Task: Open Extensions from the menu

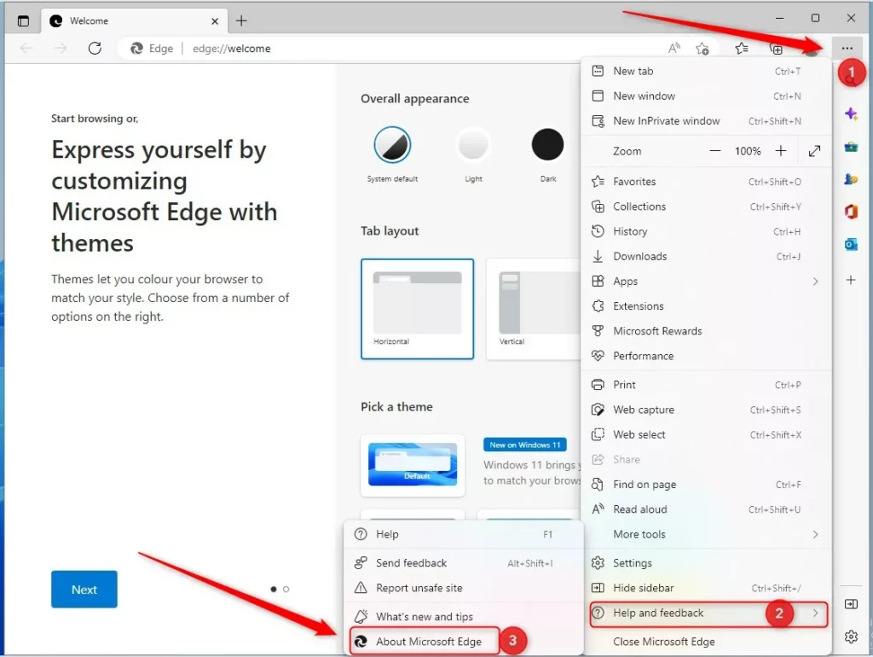Action: [x=706, y=306]
